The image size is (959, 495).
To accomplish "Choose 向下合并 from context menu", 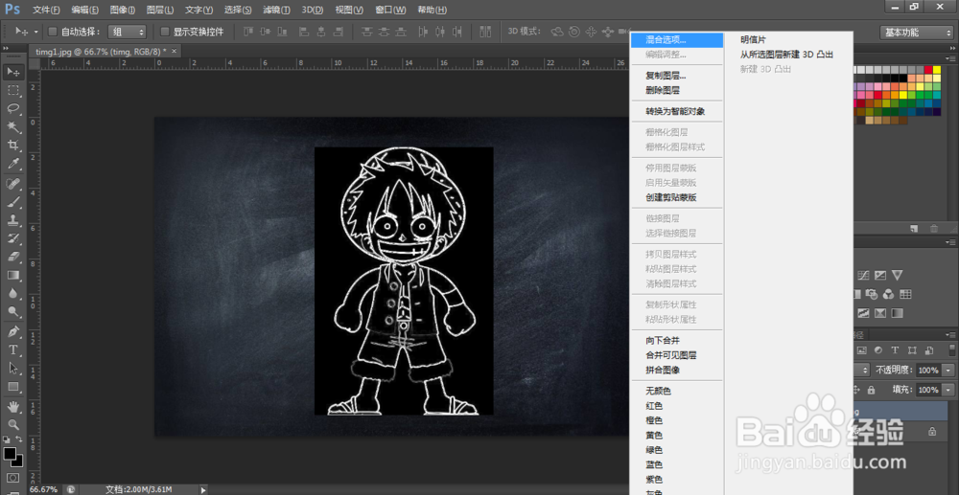I will click(x=676, y=341).
